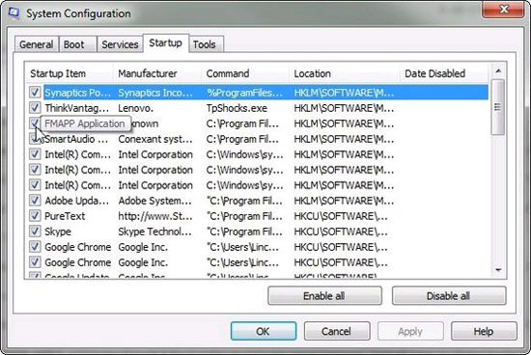Click the Lenovo. manufacturer cell
This screenshot has width=531, height=355.
tap(136, 108)
